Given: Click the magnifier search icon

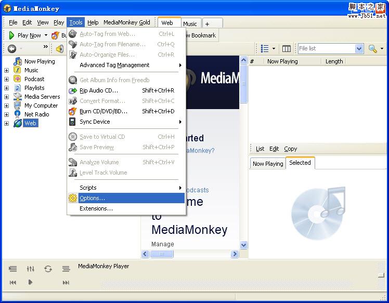Looking at the screenshot, I should [x=373, y=49].
